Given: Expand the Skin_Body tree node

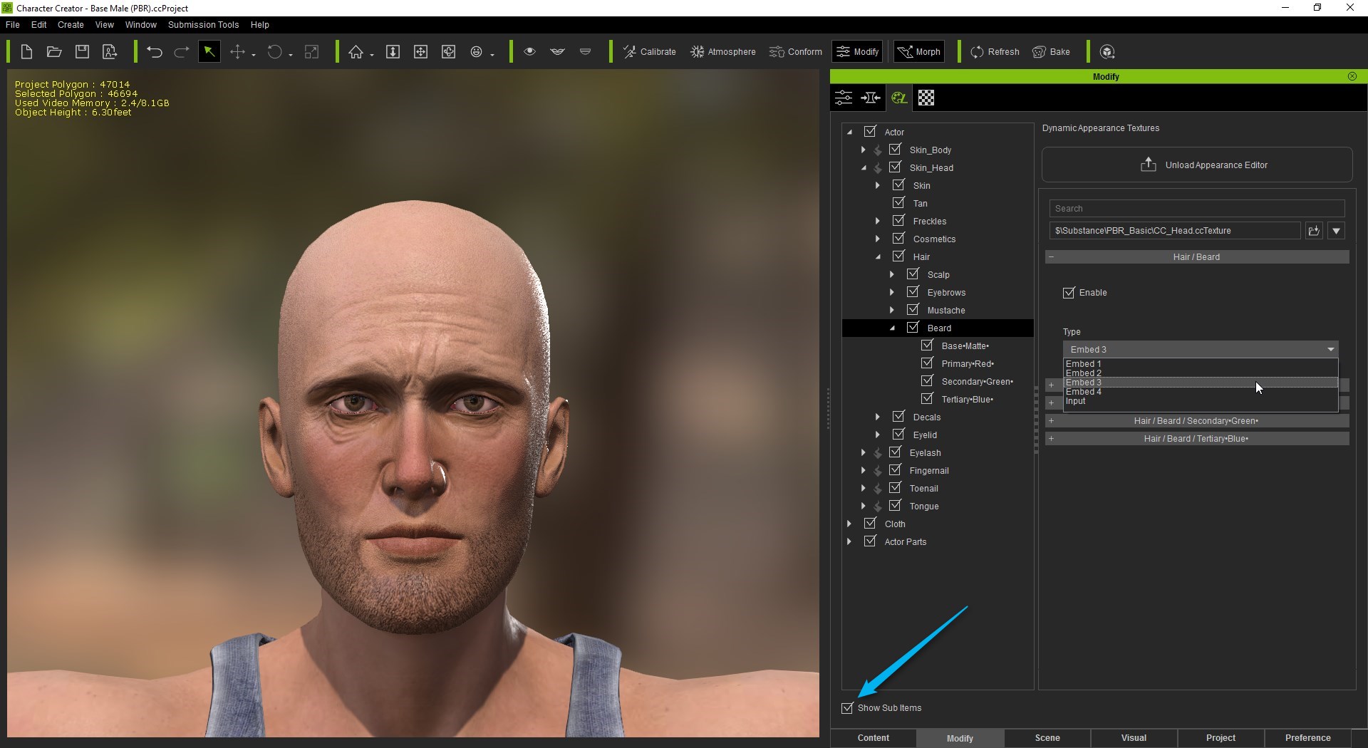Looking at the screenshot, I should (863, 150).
